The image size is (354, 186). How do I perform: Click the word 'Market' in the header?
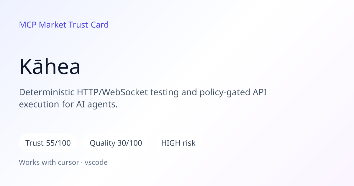pos(53,25)
